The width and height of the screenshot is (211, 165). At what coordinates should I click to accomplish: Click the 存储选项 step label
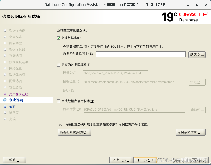(15, 56)
